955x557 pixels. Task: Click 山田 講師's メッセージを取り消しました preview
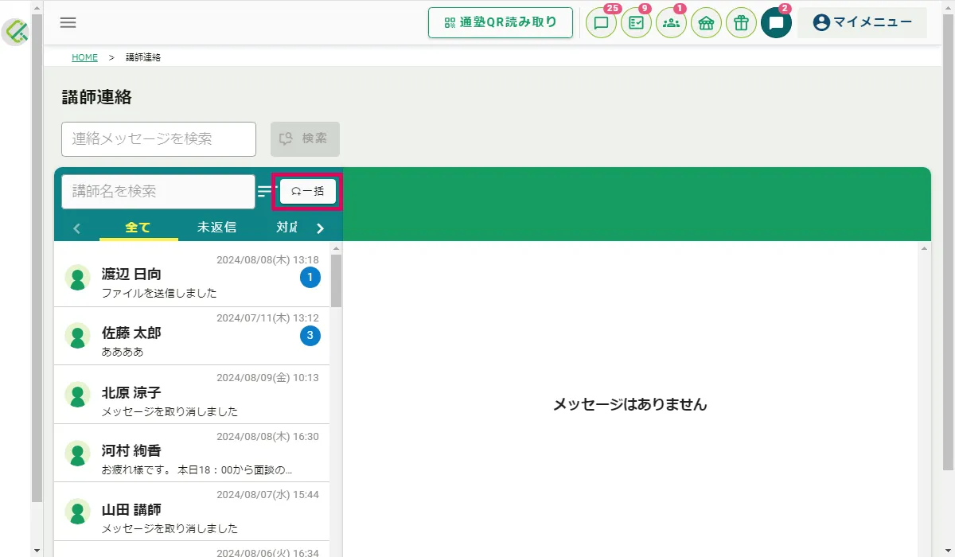170,528
